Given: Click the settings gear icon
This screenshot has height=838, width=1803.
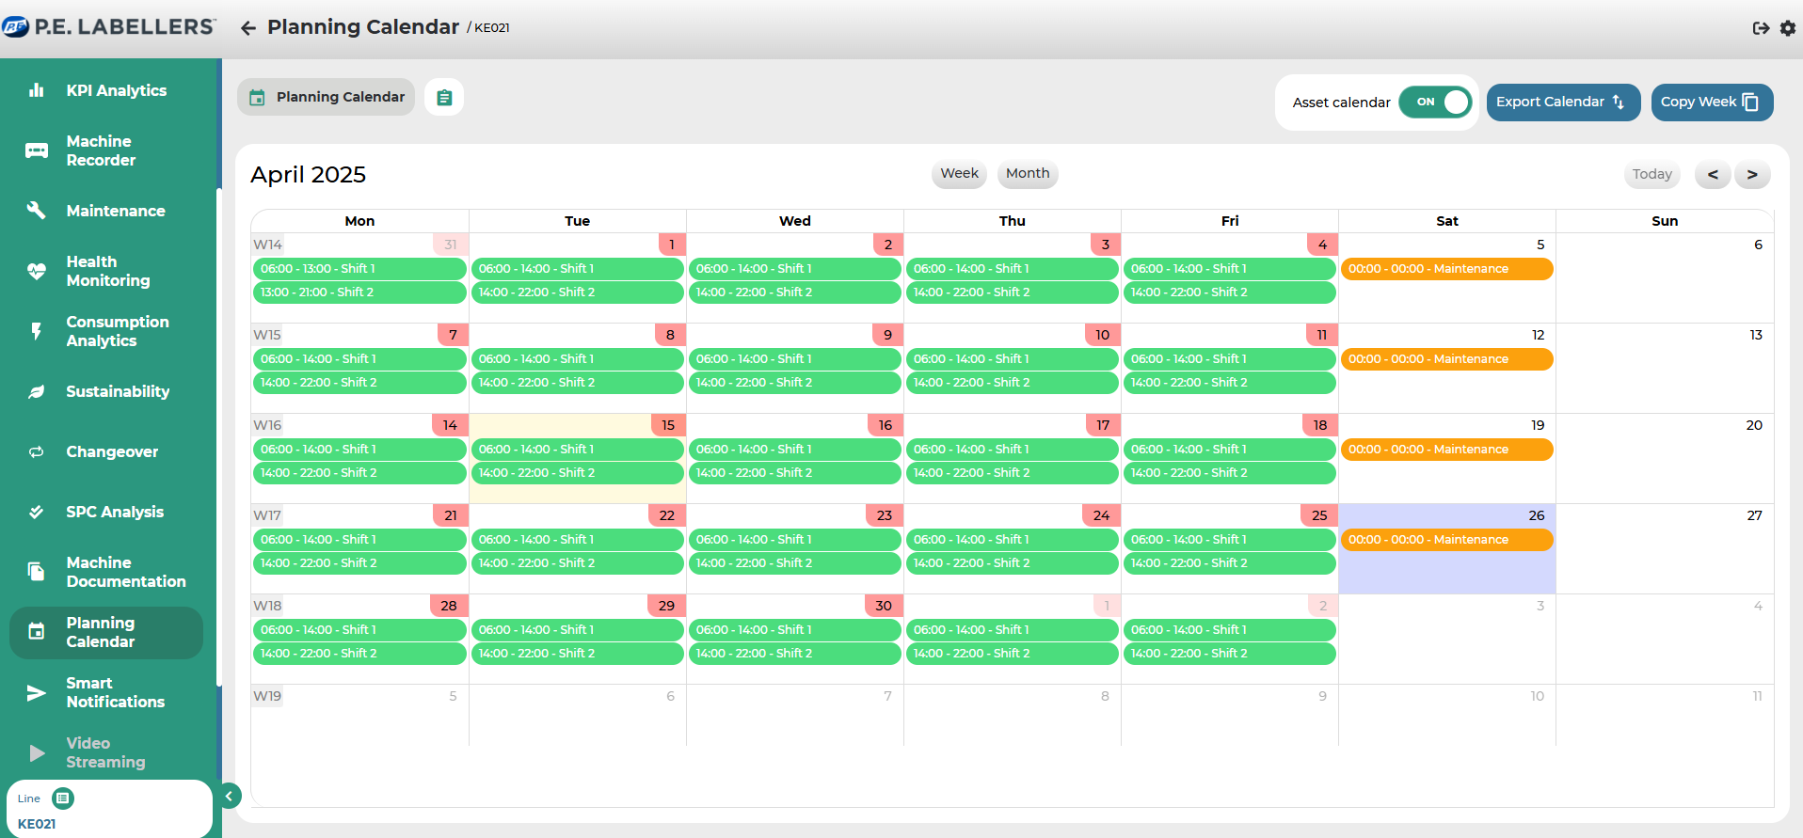Looking at the screenshot, I should tap(1788, 28).
